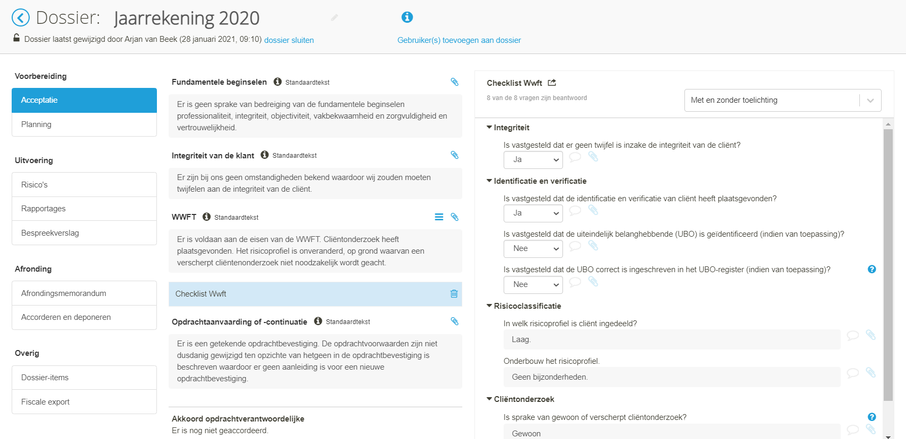Add comment to Onderbouw het risicoprofiel

(x=853, y=373)
